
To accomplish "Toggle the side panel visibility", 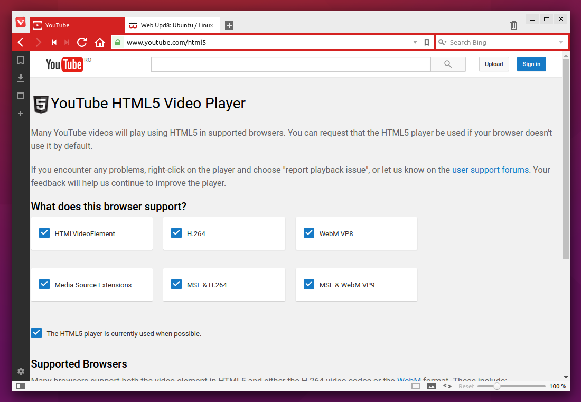I will click(x=21, y=386).
